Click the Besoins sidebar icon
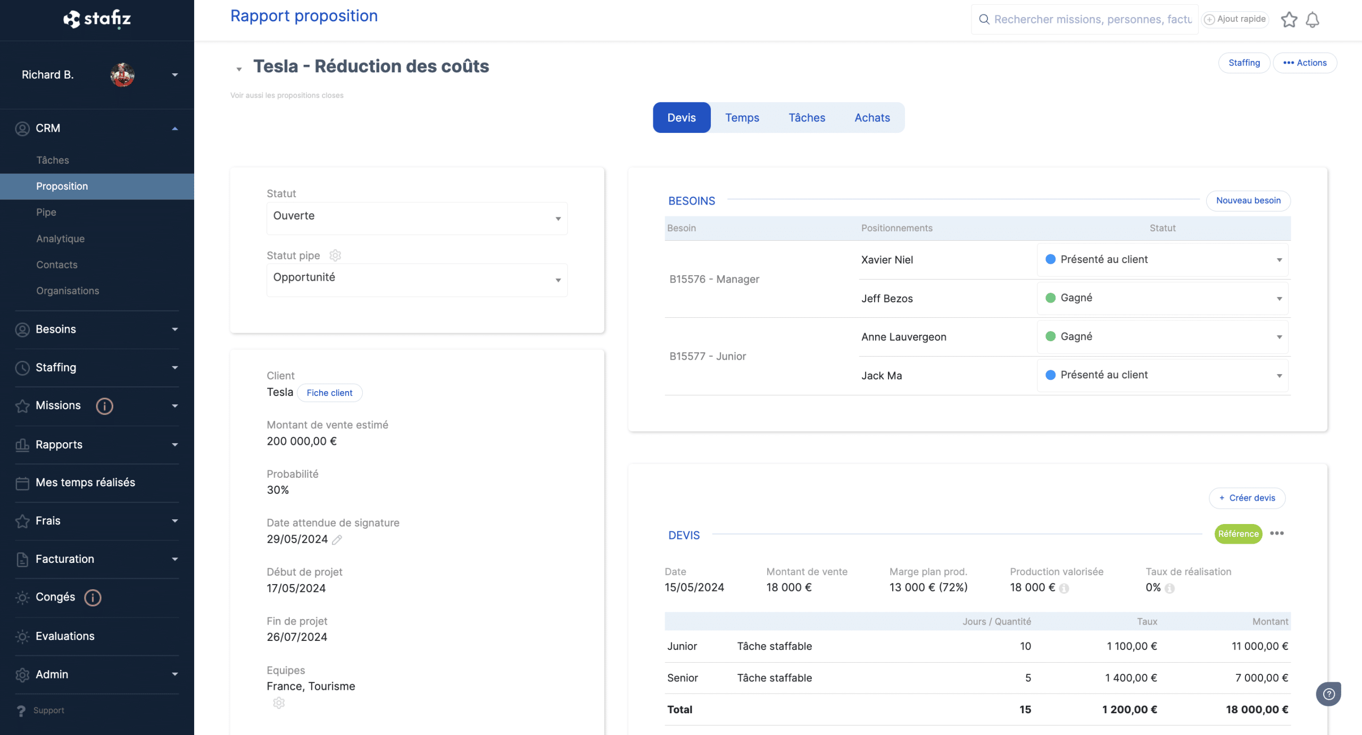Viewport: 1362px width, 735px height. (22, 330)
